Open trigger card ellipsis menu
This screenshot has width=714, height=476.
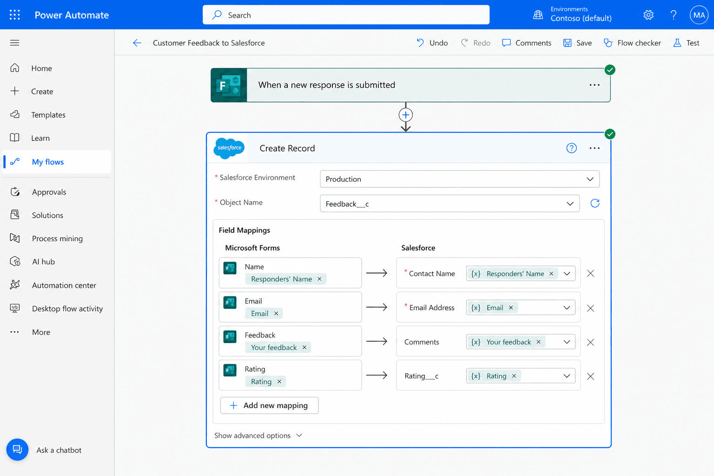click(x=595, y=85)
